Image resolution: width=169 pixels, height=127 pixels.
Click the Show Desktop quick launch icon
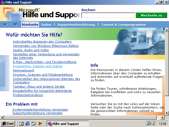[x=21, y=124]
